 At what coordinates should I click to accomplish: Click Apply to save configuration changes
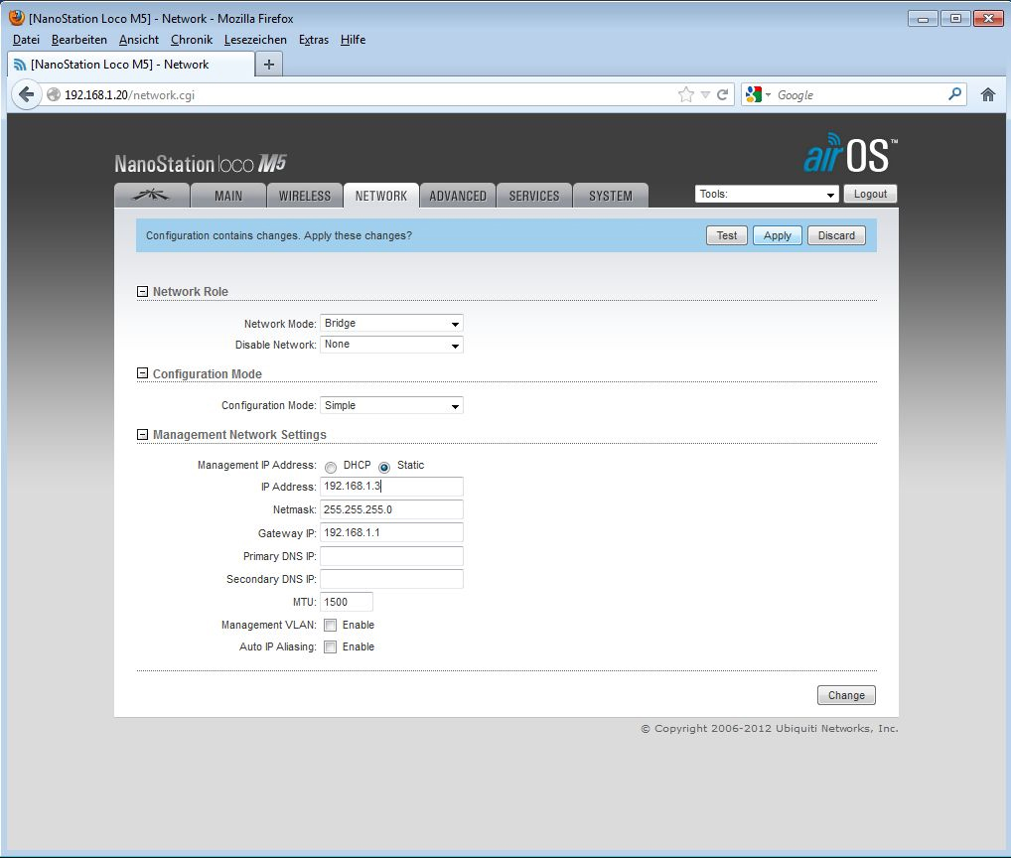pos(777,235)
